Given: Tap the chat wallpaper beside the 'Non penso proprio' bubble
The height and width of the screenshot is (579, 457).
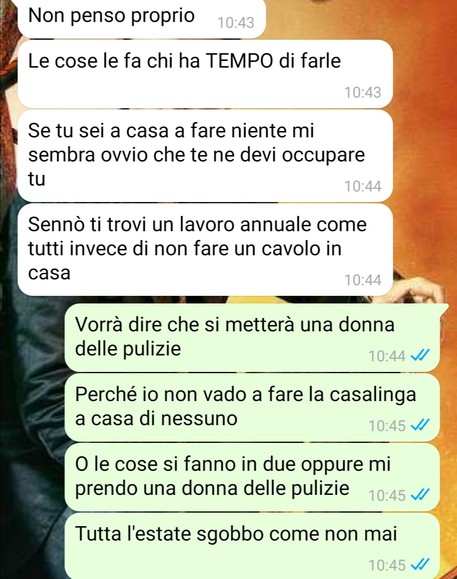Looking at the screenshot, I should (x=360, y=19).
